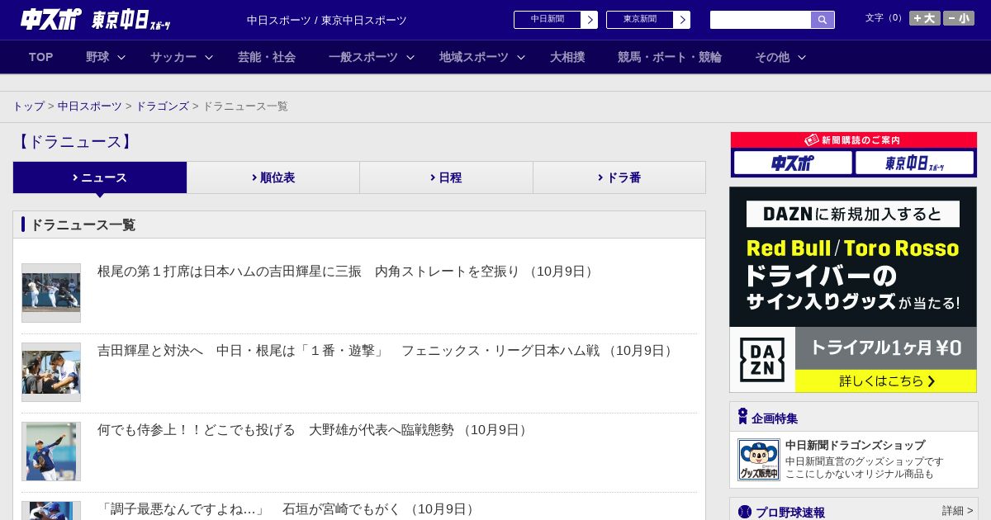Click the DAZN logo in advertisement

click(762, 360)
